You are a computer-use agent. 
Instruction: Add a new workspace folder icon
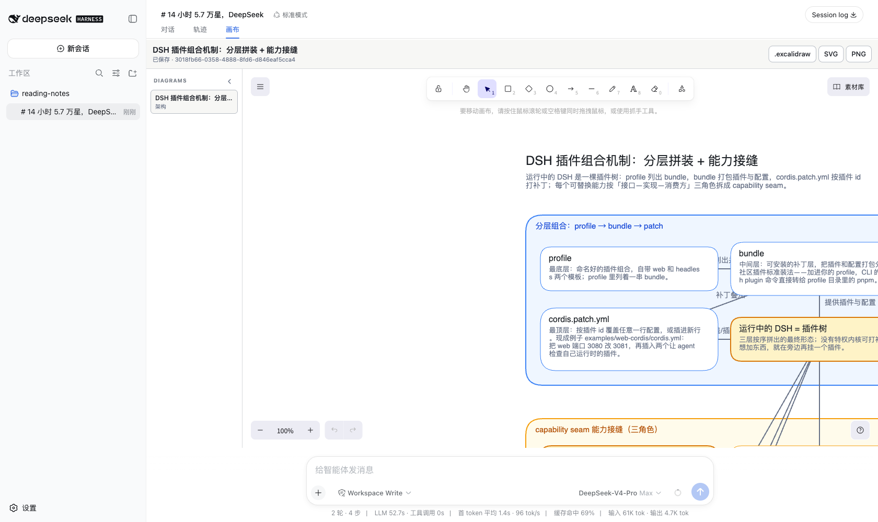[133, 73]
